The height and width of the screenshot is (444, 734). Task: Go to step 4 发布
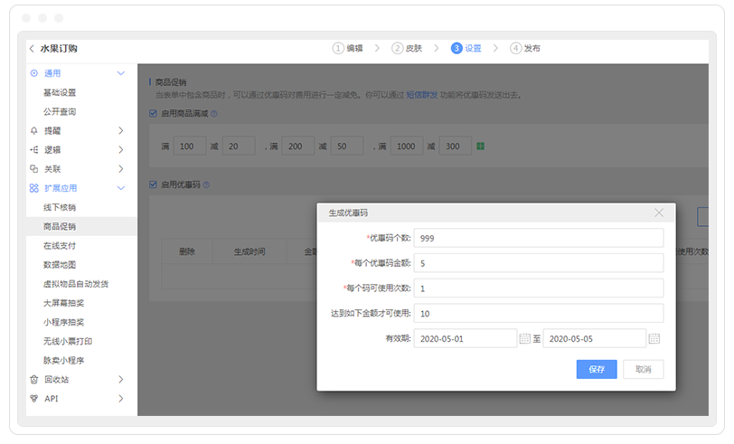click(525, 49)
